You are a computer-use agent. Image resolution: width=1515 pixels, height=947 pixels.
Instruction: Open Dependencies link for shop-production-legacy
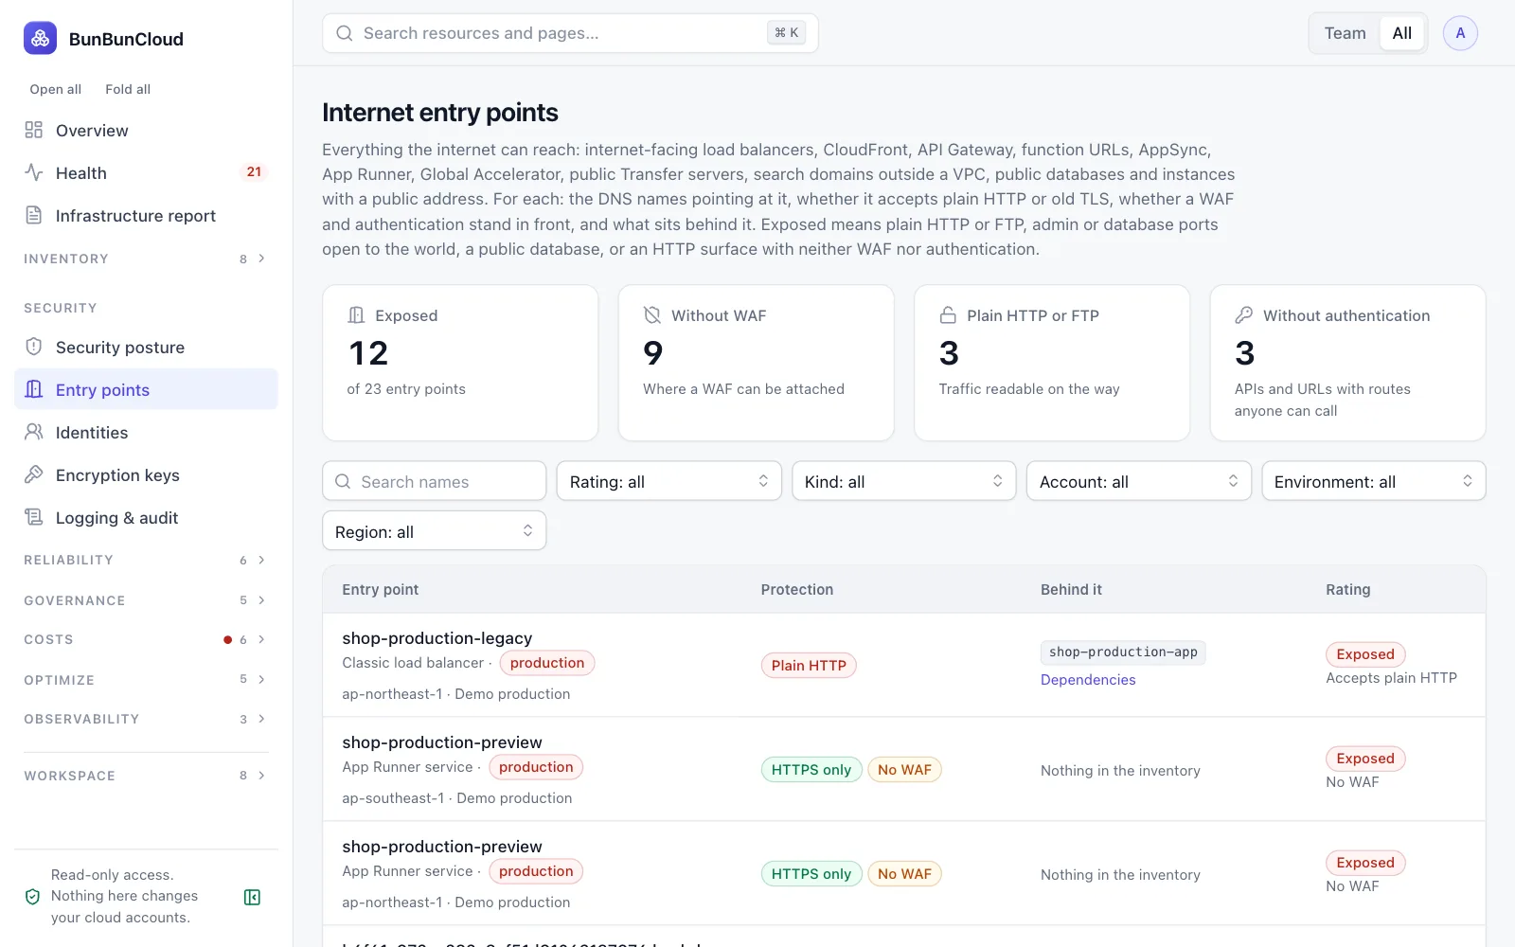coord(1088,680)
